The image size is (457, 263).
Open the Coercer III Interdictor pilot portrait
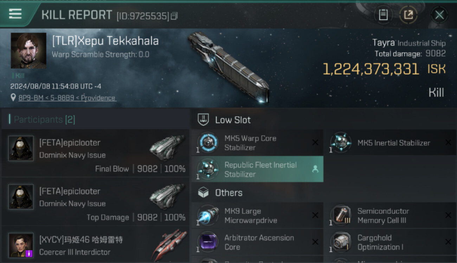pyautogui.click(x=21, y=245)
